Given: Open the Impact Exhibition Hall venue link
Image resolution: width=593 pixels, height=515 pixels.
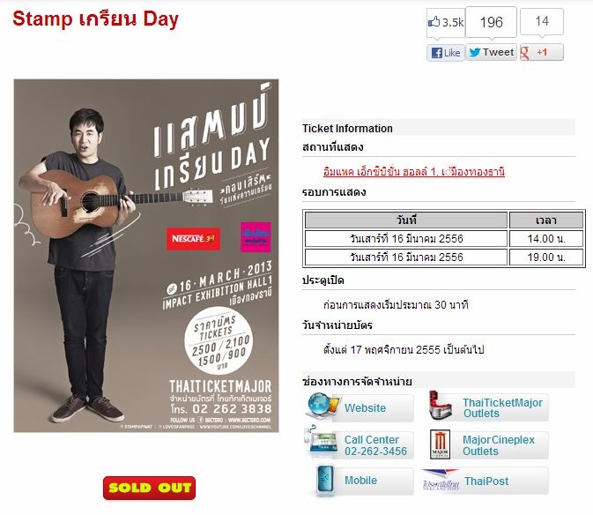Looking at the screenshot, I should pyautogui.click(x=414, y=171).
